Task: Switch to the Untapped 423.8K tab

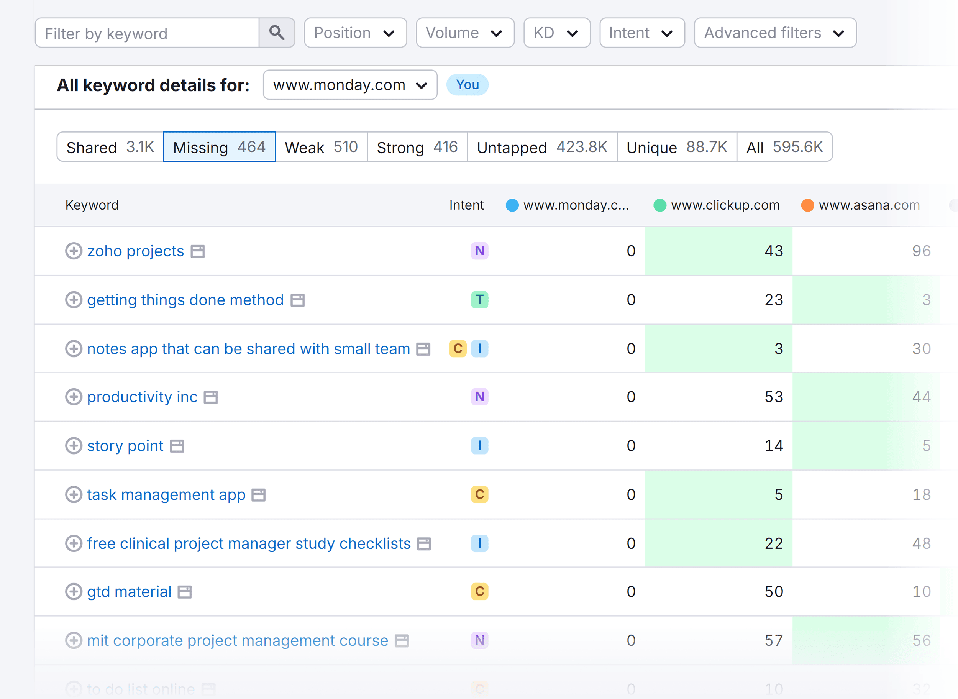Action: point(542,147)
